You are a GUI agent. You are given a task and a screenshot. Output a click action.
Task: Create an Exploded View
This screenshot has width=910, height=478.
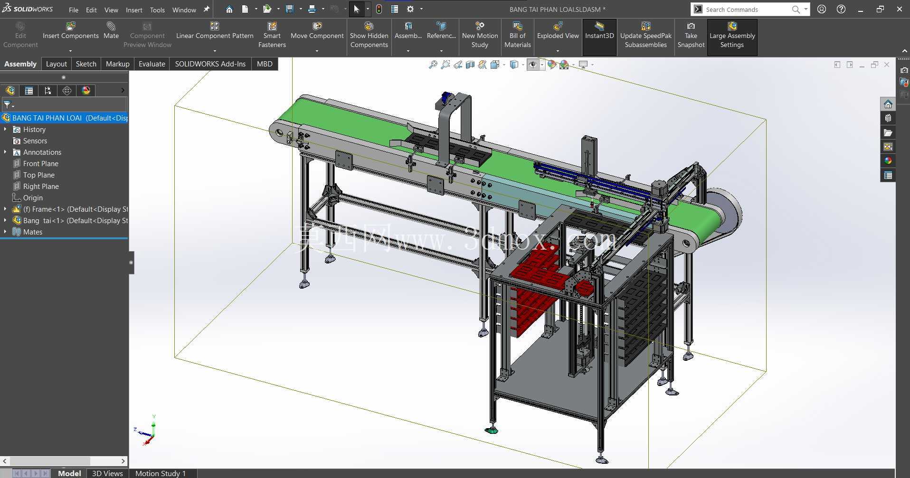[558, 30]
